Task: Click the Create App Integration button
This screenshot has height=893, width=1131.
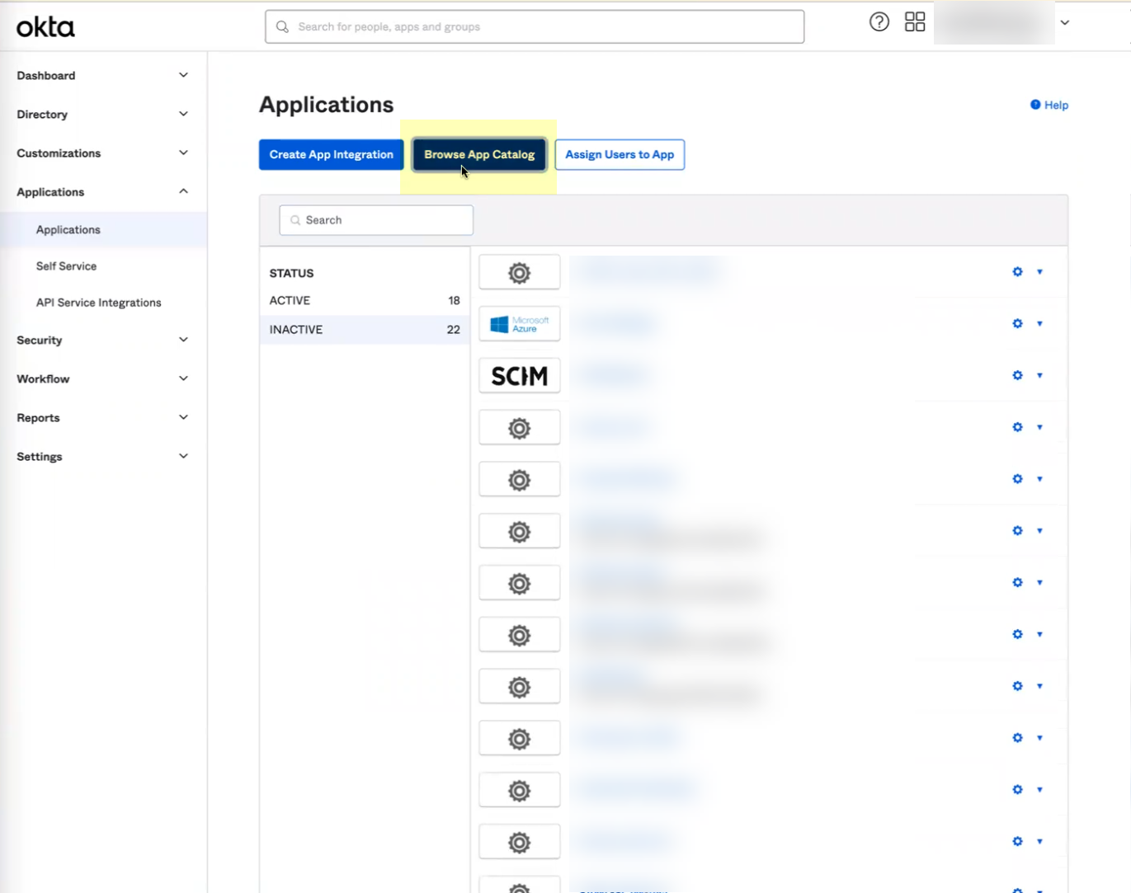Action: [331, 154]
